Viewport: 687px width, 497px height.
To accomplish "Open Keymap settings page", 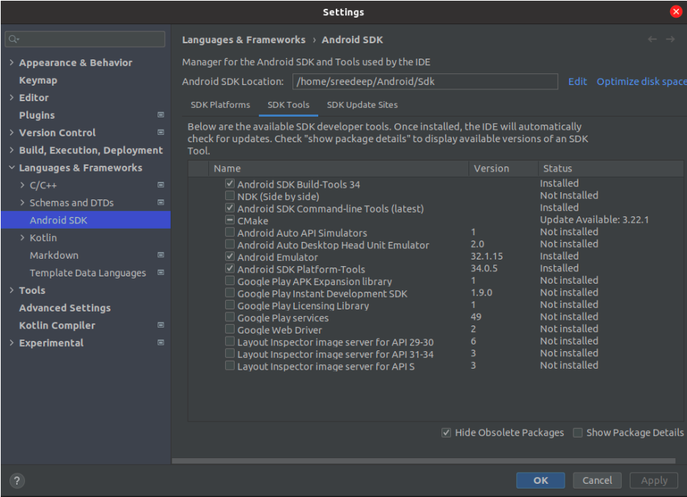I will coord(38,80).
